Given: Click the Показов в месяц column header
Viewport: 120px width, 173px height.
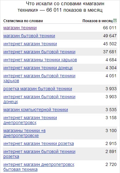Looking at the screenshot, I should pyautogui.click(x=98, y=21).
